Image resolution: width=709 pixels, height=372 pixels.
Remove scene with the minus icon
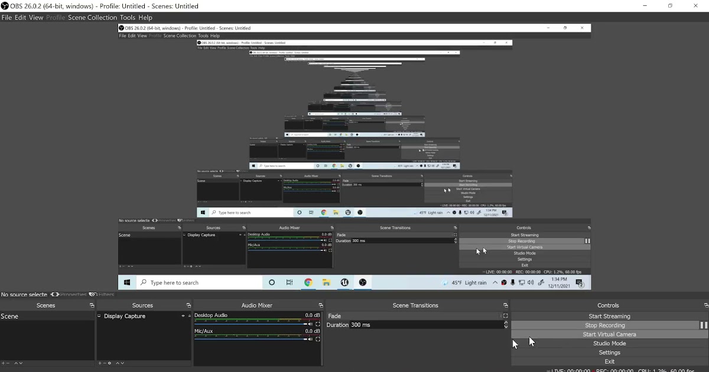(8, 363)
